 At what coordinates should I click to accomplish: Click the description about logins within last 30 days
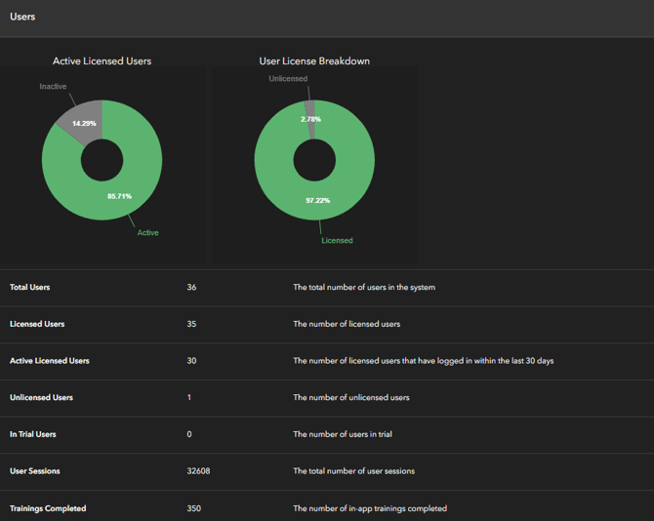click(x=423, y=361)
